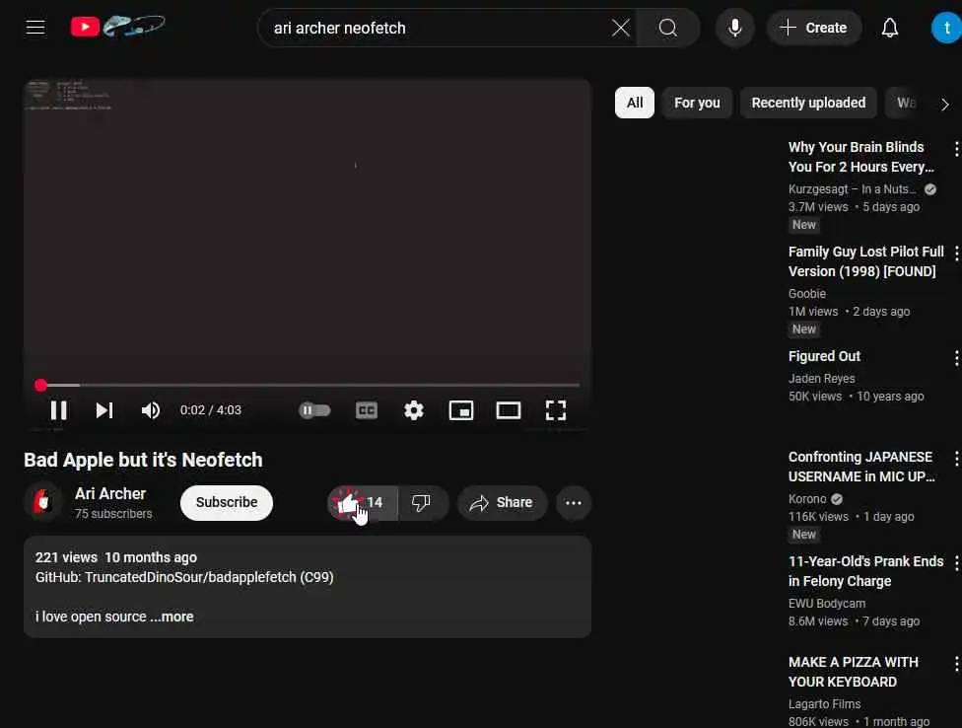This screenshot has width=962, height=728.
Task: Click the Kurzgesagt channel name
Action: click(x=852, y=189)
